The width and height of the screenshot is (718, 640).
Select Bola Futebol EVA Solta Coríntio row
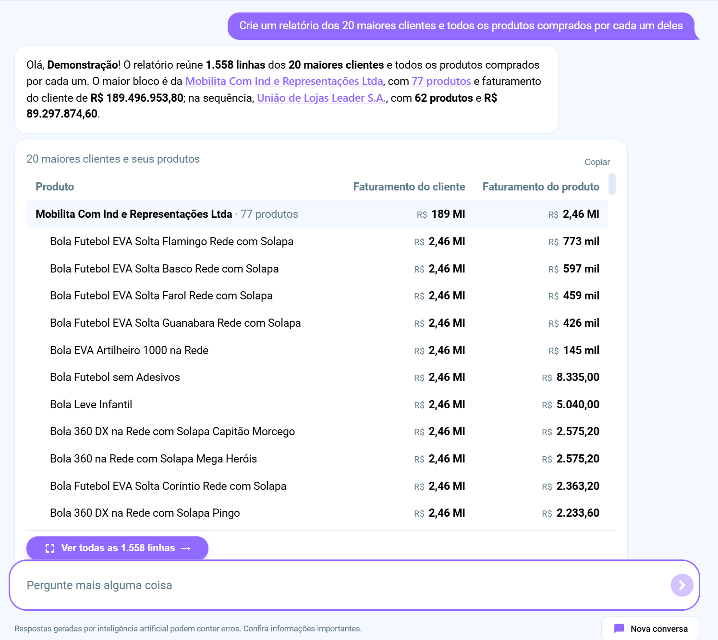pos(317,486)
